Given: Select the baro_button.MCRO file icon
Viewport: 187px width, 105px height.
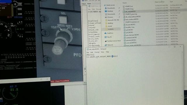Looking at the screenshot, I should click(x=124, y=20).
